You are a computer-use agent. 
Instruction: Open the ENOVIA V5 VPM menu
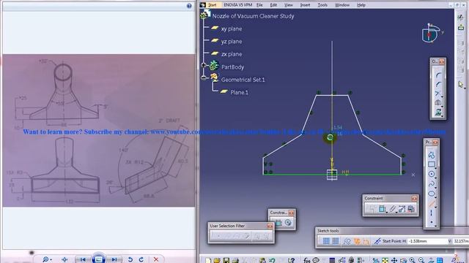tap(237, 5)
